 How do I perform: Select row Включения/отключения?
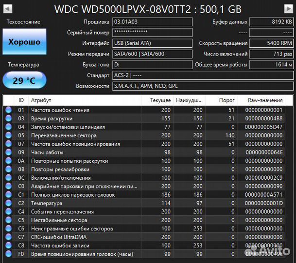[x=144, y=178]
